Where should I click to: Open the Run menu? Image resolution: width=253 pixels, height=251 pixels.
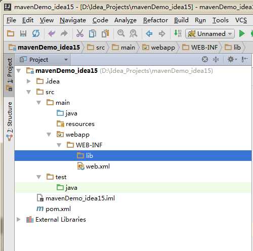pos(200,20)
